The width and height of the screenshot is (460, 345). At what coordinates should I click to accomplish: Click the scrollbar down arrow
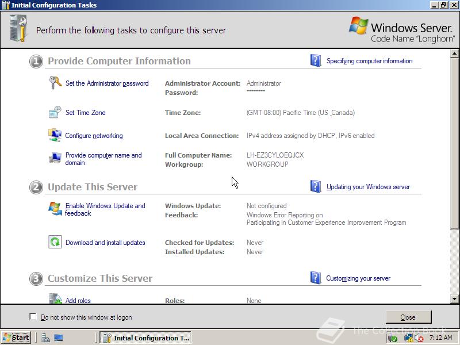(454, 299)
